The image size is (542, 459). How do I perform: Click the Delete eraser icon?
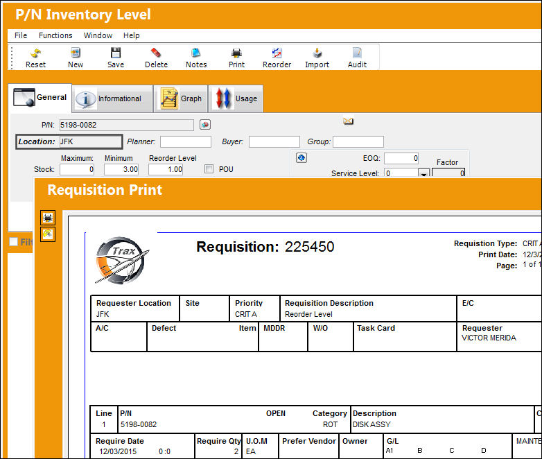point(156,58)
